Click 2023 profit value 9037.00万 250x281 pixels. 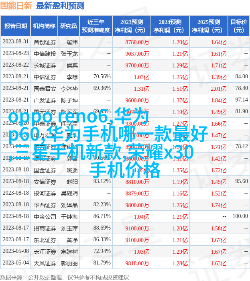(137, 54)
